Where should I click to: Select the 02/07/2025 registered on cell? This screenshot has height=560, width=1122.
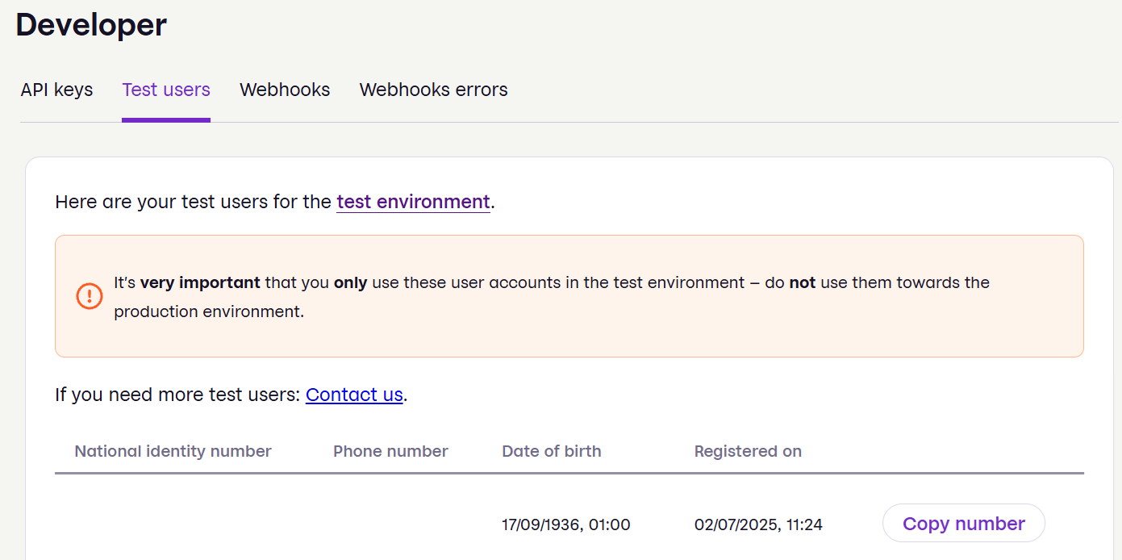pos(758,524)
